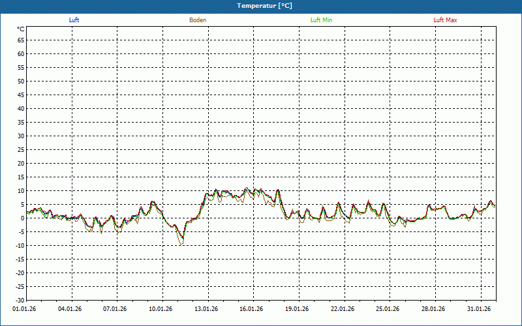Click the Luft legend label

pyautogui.click(x=74, y=20)
